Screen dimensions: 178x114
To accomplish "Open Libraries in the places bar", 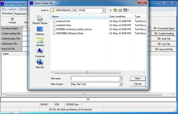I will coord(40,42).
